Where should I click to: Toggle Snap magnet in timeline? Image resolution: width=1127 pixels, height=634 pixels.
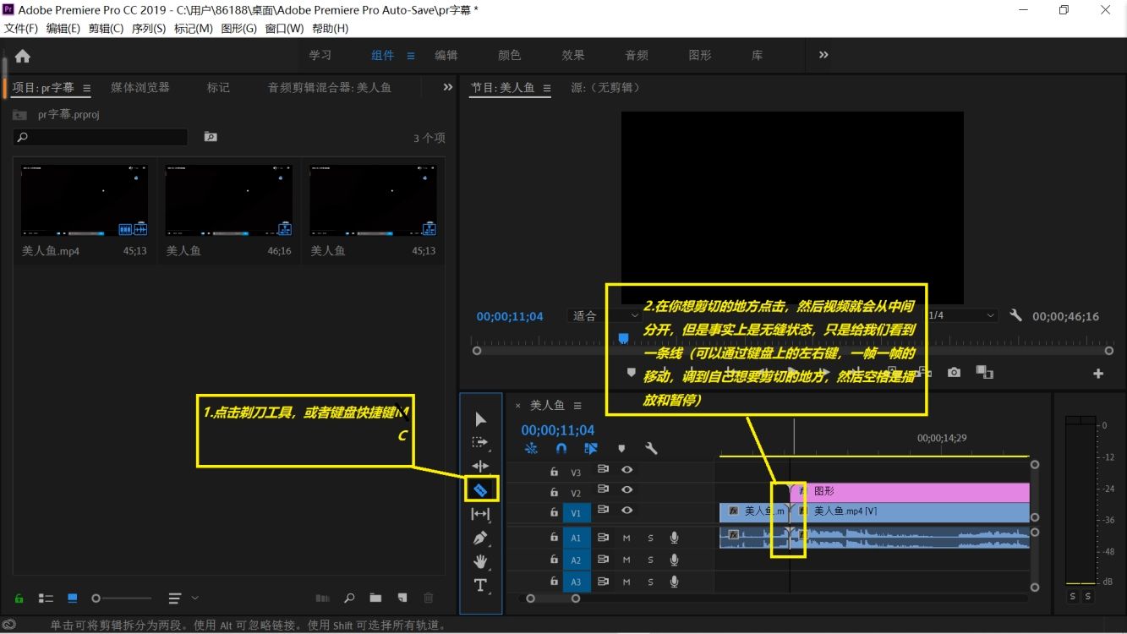[561, 449]
